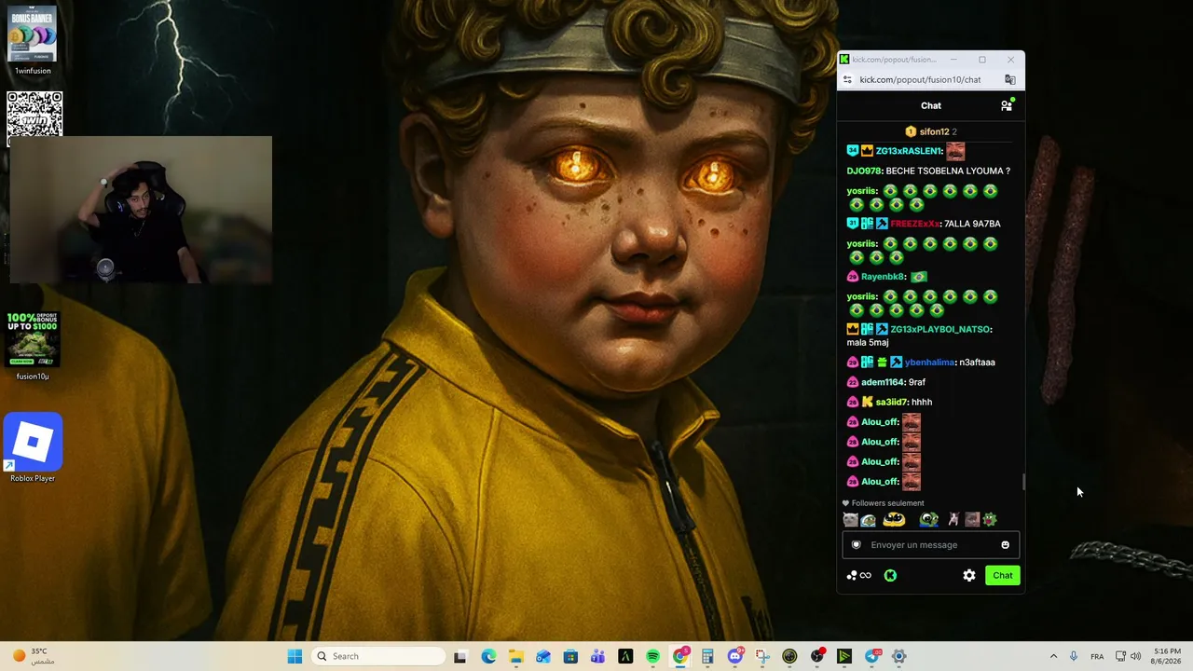Click the FRA language indicator
The width and height of the screenshot is (1193, 671).
click(1097, 656)
